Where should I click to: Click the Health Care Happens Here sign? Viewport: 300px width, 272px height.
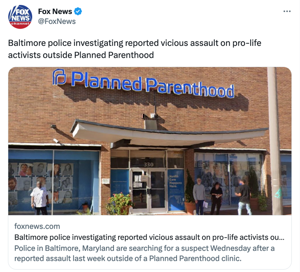click(175, 181)
